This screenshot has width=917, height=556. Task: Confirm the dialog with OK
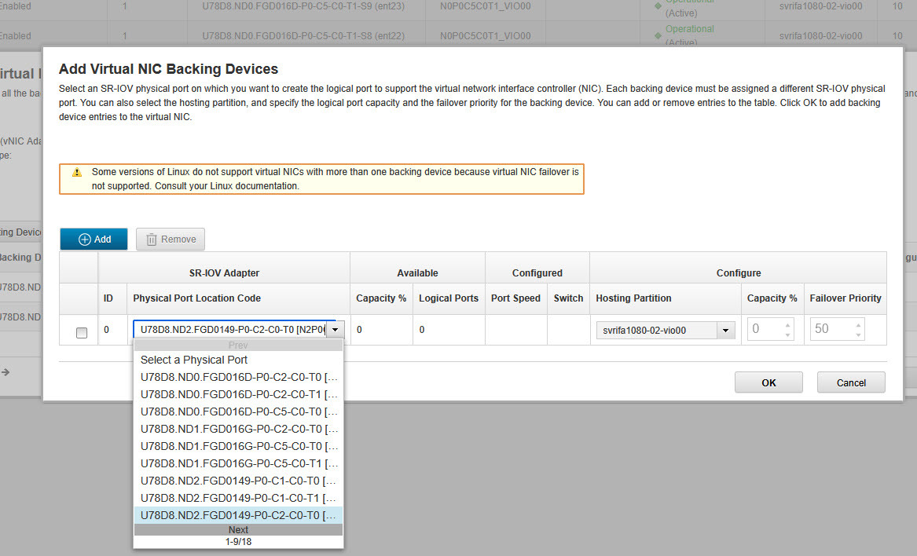coord(768,382)
